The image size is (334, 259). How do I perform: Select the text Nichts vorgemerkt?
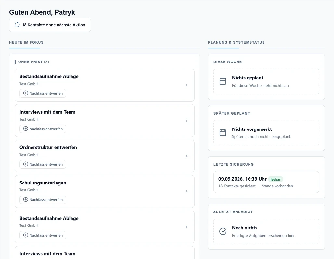[x=252, y=129]
